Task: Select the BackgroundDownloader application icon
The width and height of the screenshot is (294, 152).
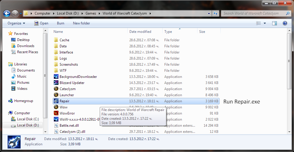Action: [x=56, y=77]
